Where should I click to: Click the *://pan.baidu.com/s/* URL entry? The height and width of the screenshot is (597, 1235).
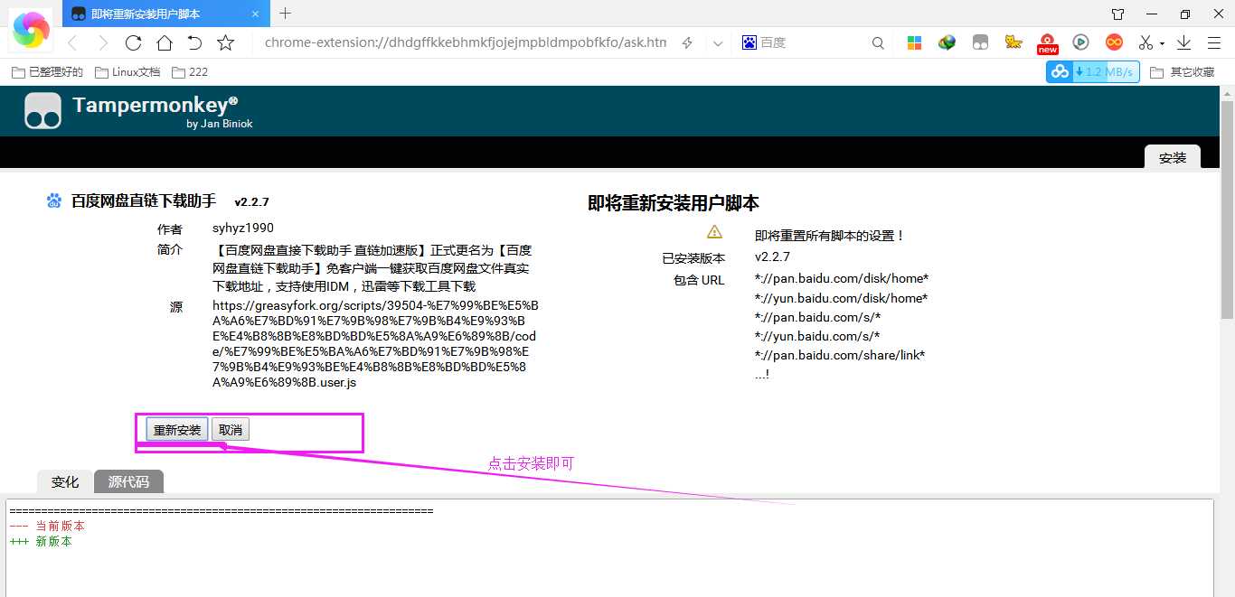818,317
